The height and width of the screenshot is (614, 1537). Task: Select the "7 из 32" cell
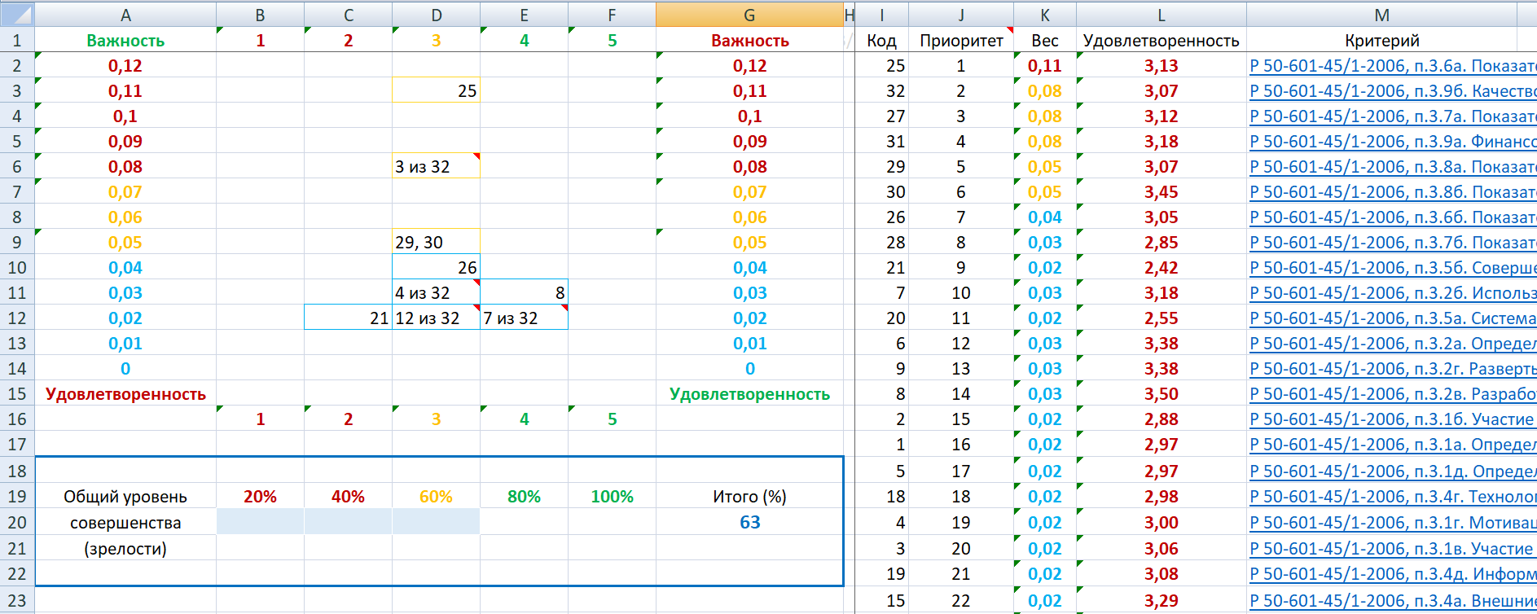[x=523, y=318]
